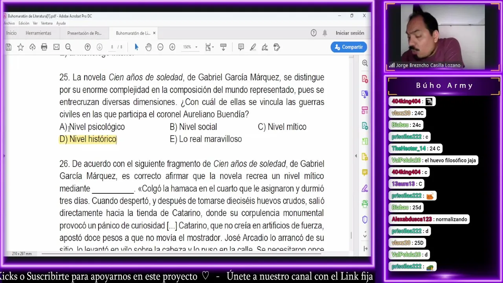The image size is (503, 283).
Task: Send the file by email
Action: [x=56, y=47]
